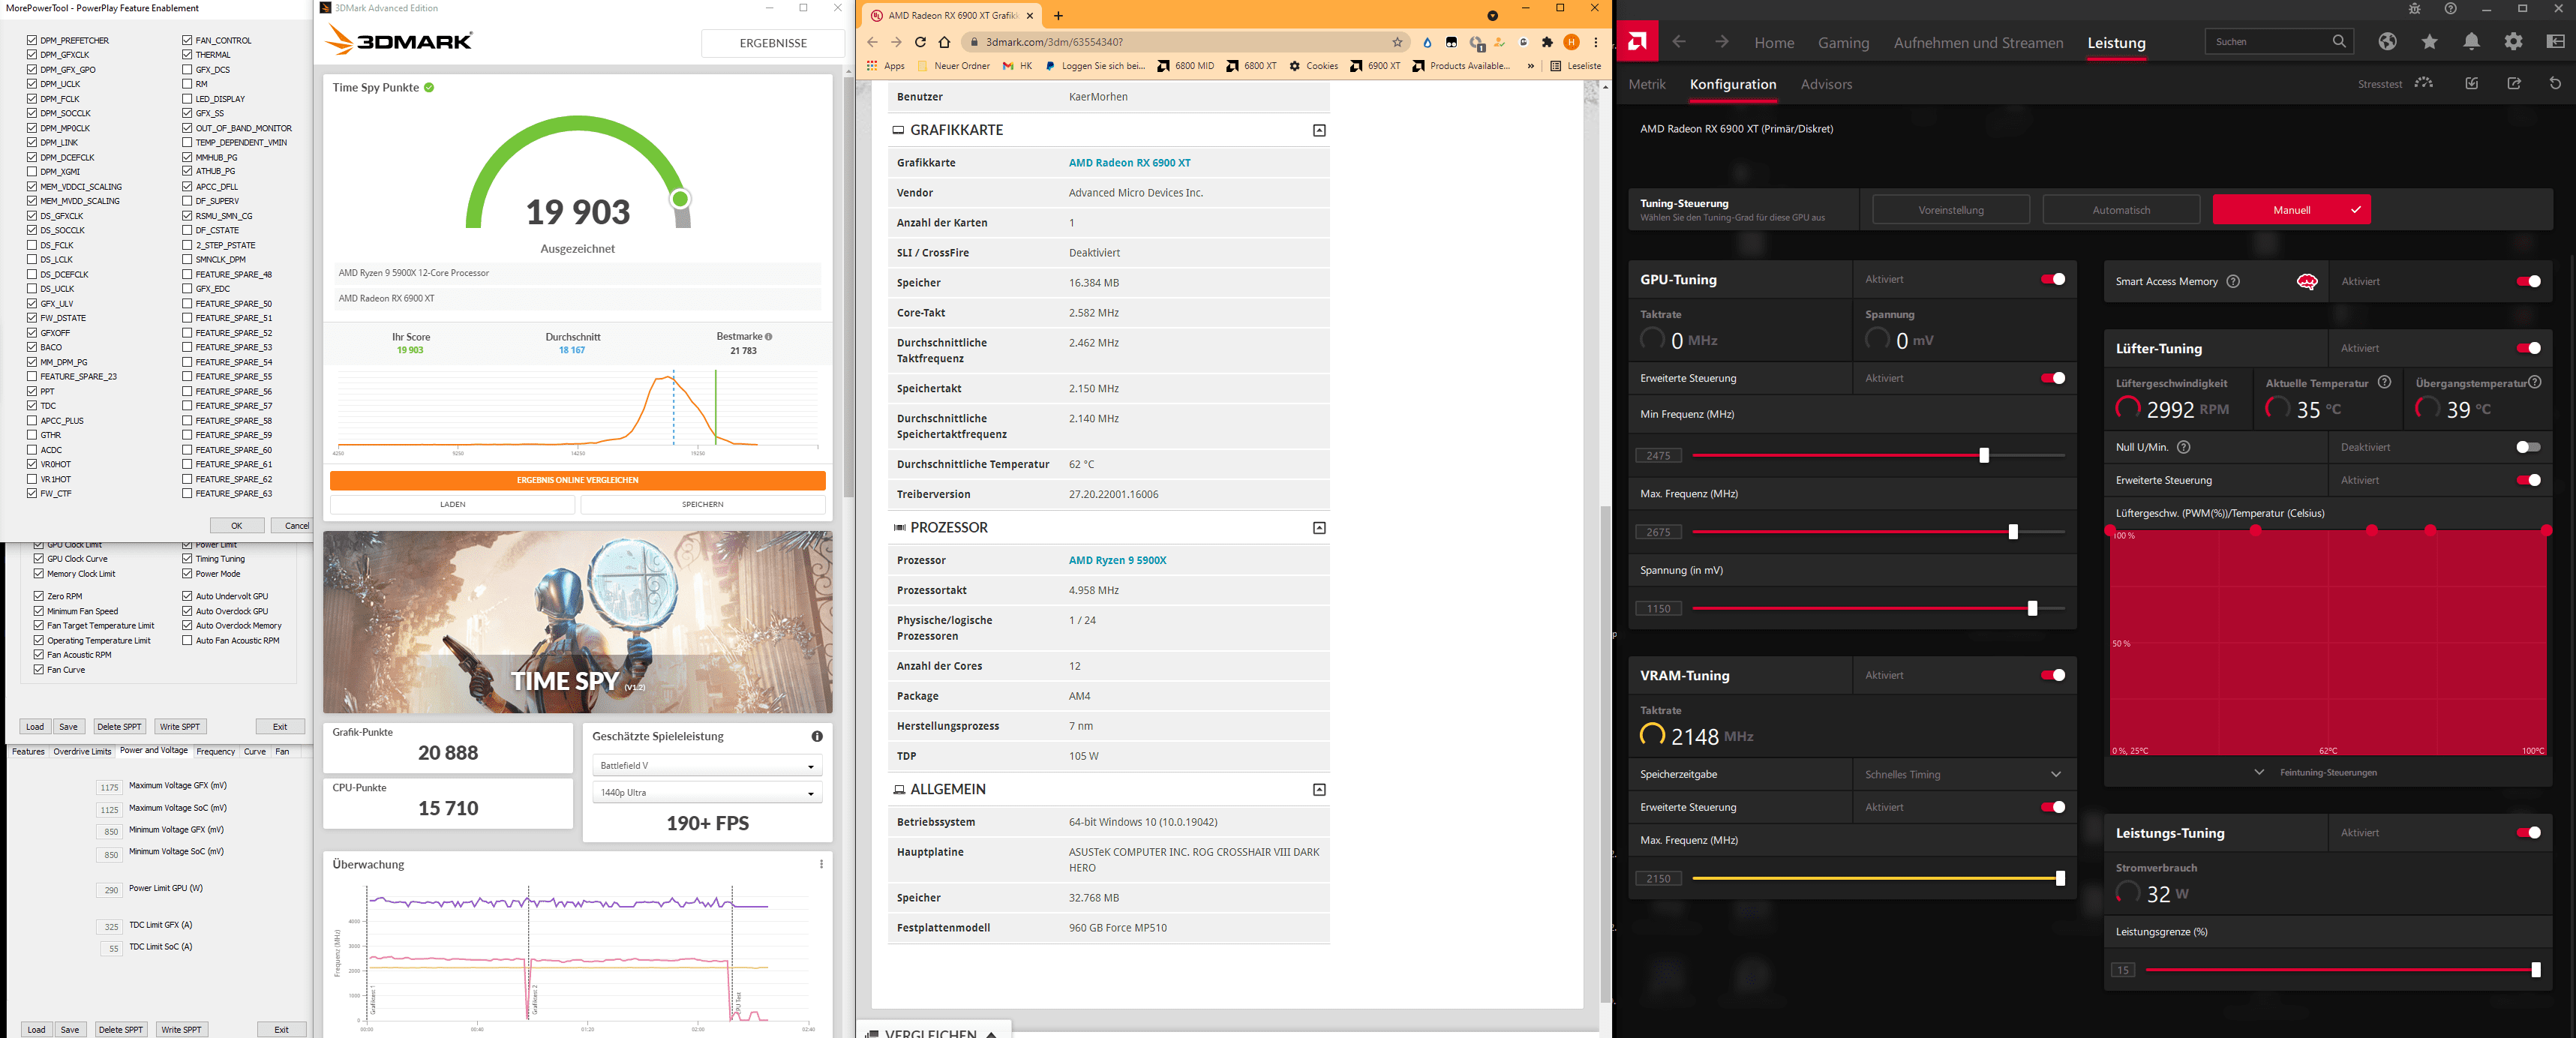Turn off Smart Access Memory switch

pyautogui.click(x=2528, y=281)
